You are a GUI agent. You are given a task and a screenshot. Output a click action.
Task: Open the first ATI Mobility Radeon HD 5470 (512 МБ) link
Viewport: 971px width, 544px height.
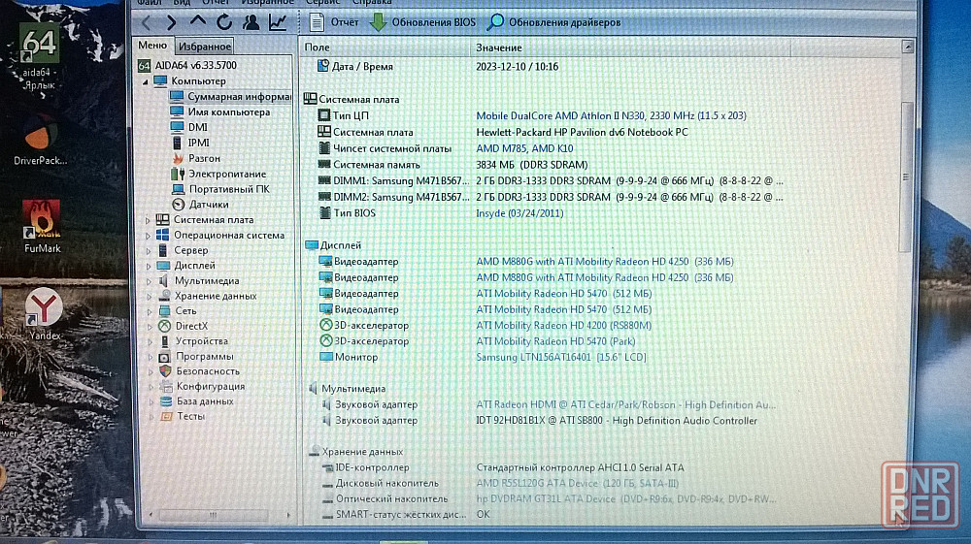click(563, 294)
